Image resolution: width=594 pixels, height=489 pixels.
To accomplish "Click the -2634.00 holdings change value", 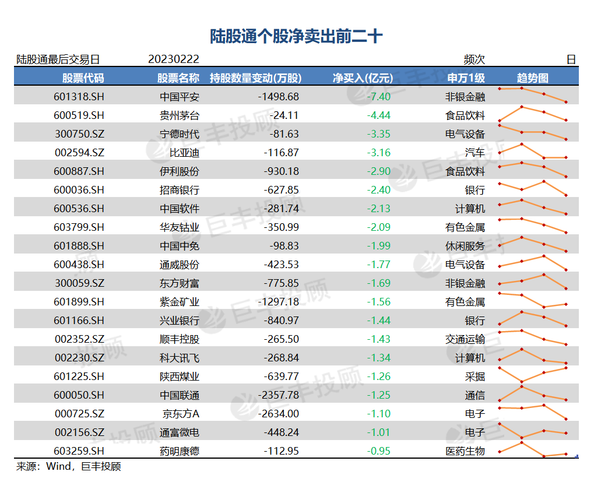I will (x=279, y=414).
